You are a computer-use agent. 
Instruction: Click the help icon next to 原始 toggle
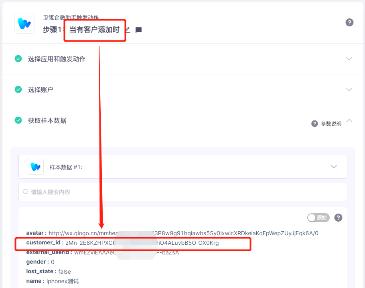click(338, 218)
